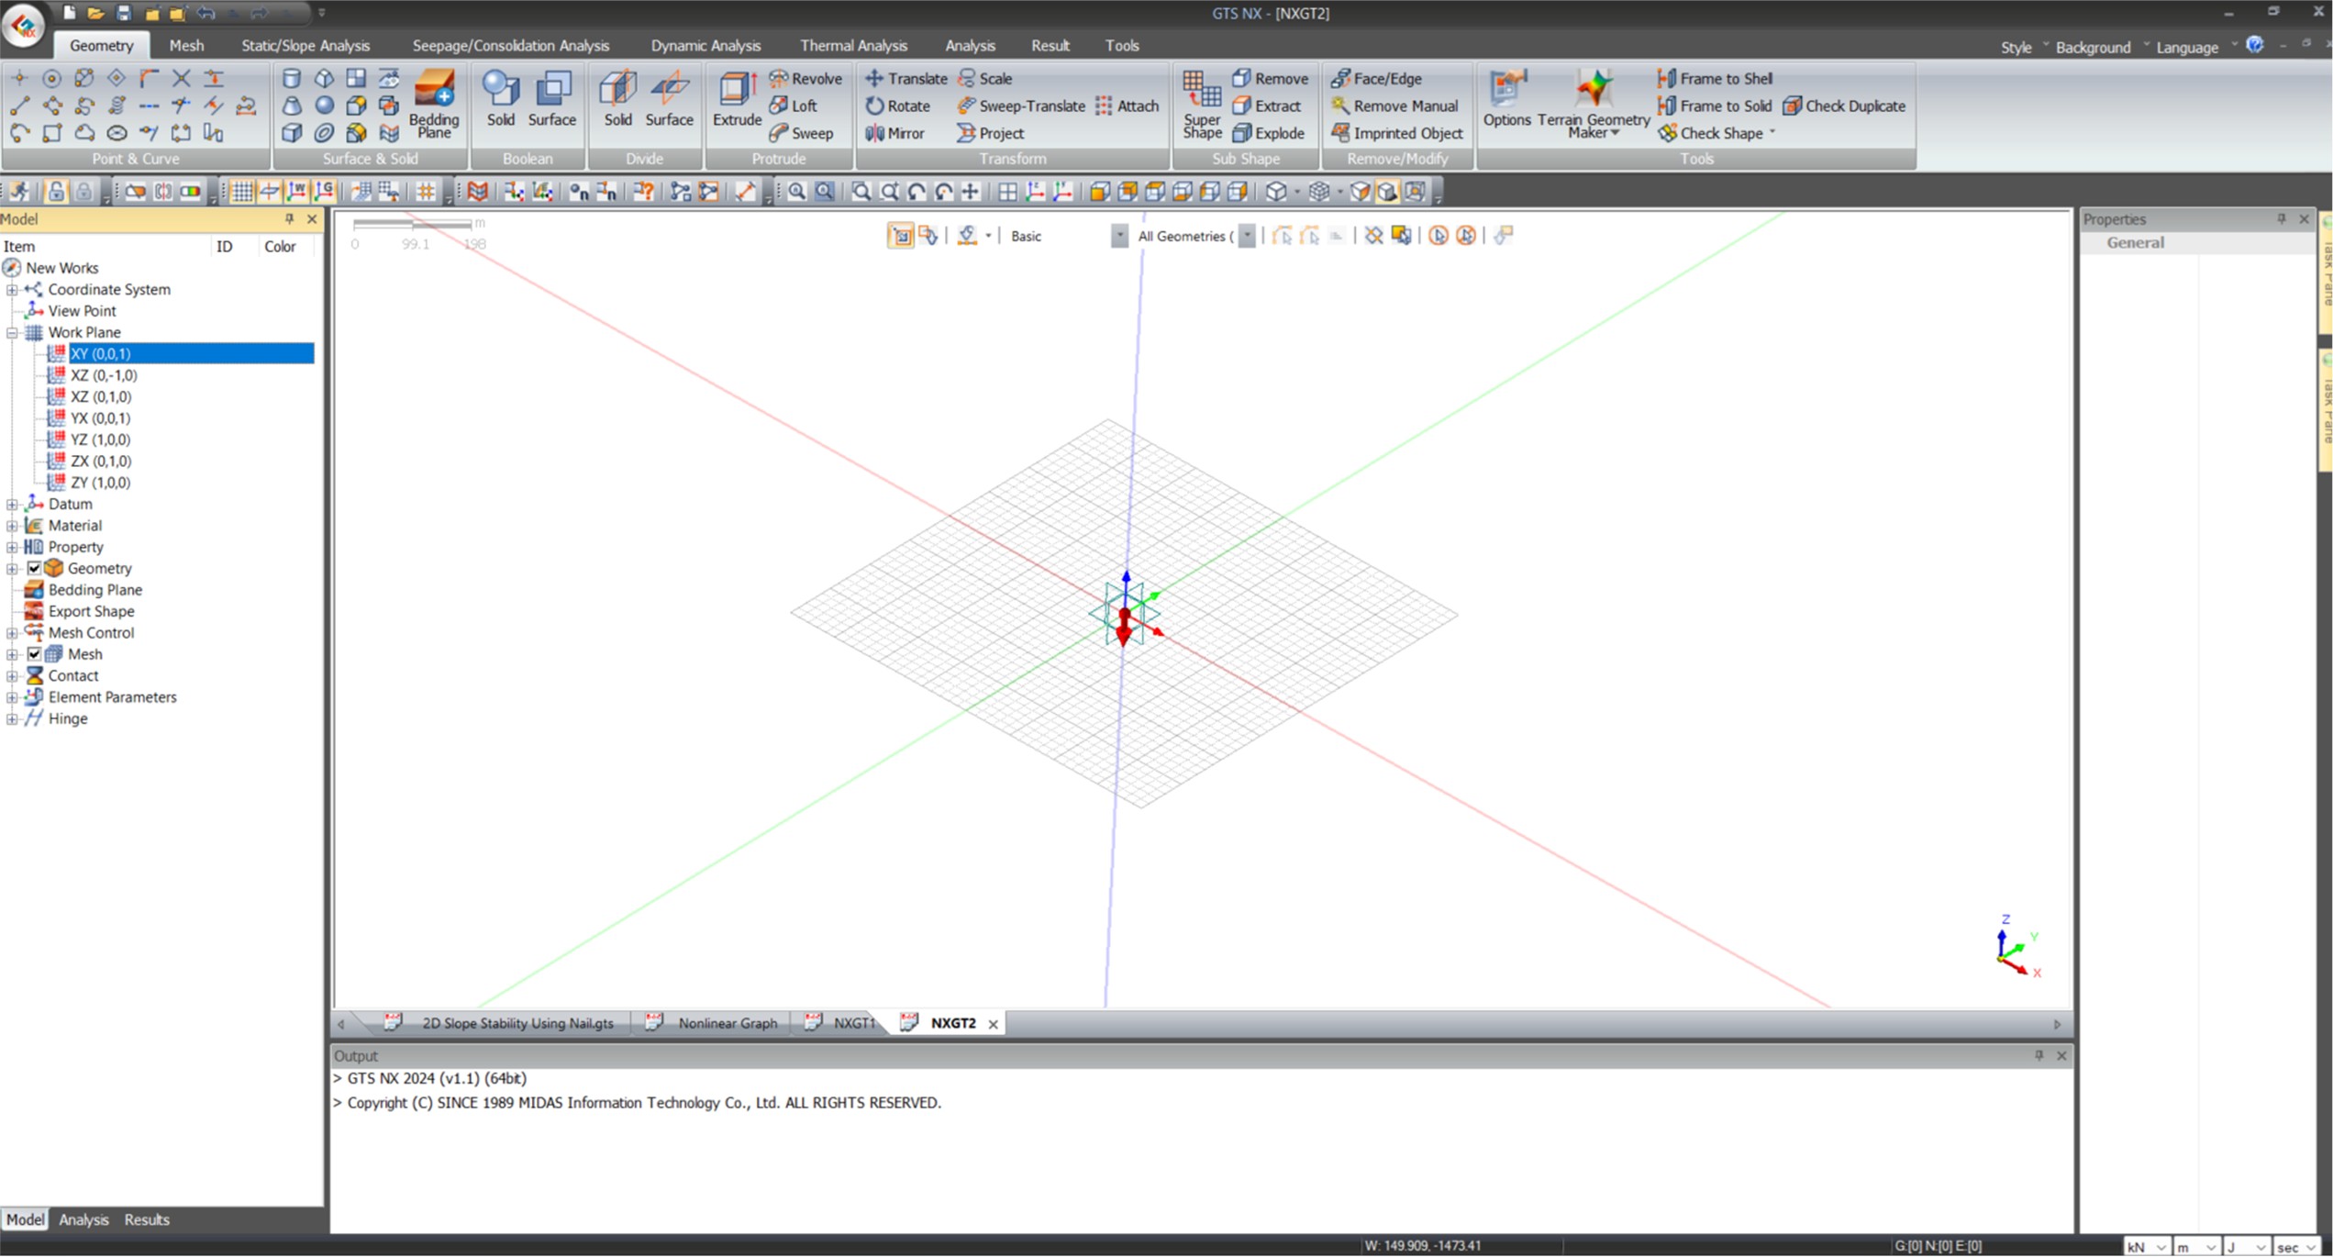Screen dimensions: 2333x1257
Task: Click the Undo arrow icon
Action: point(206,13)
